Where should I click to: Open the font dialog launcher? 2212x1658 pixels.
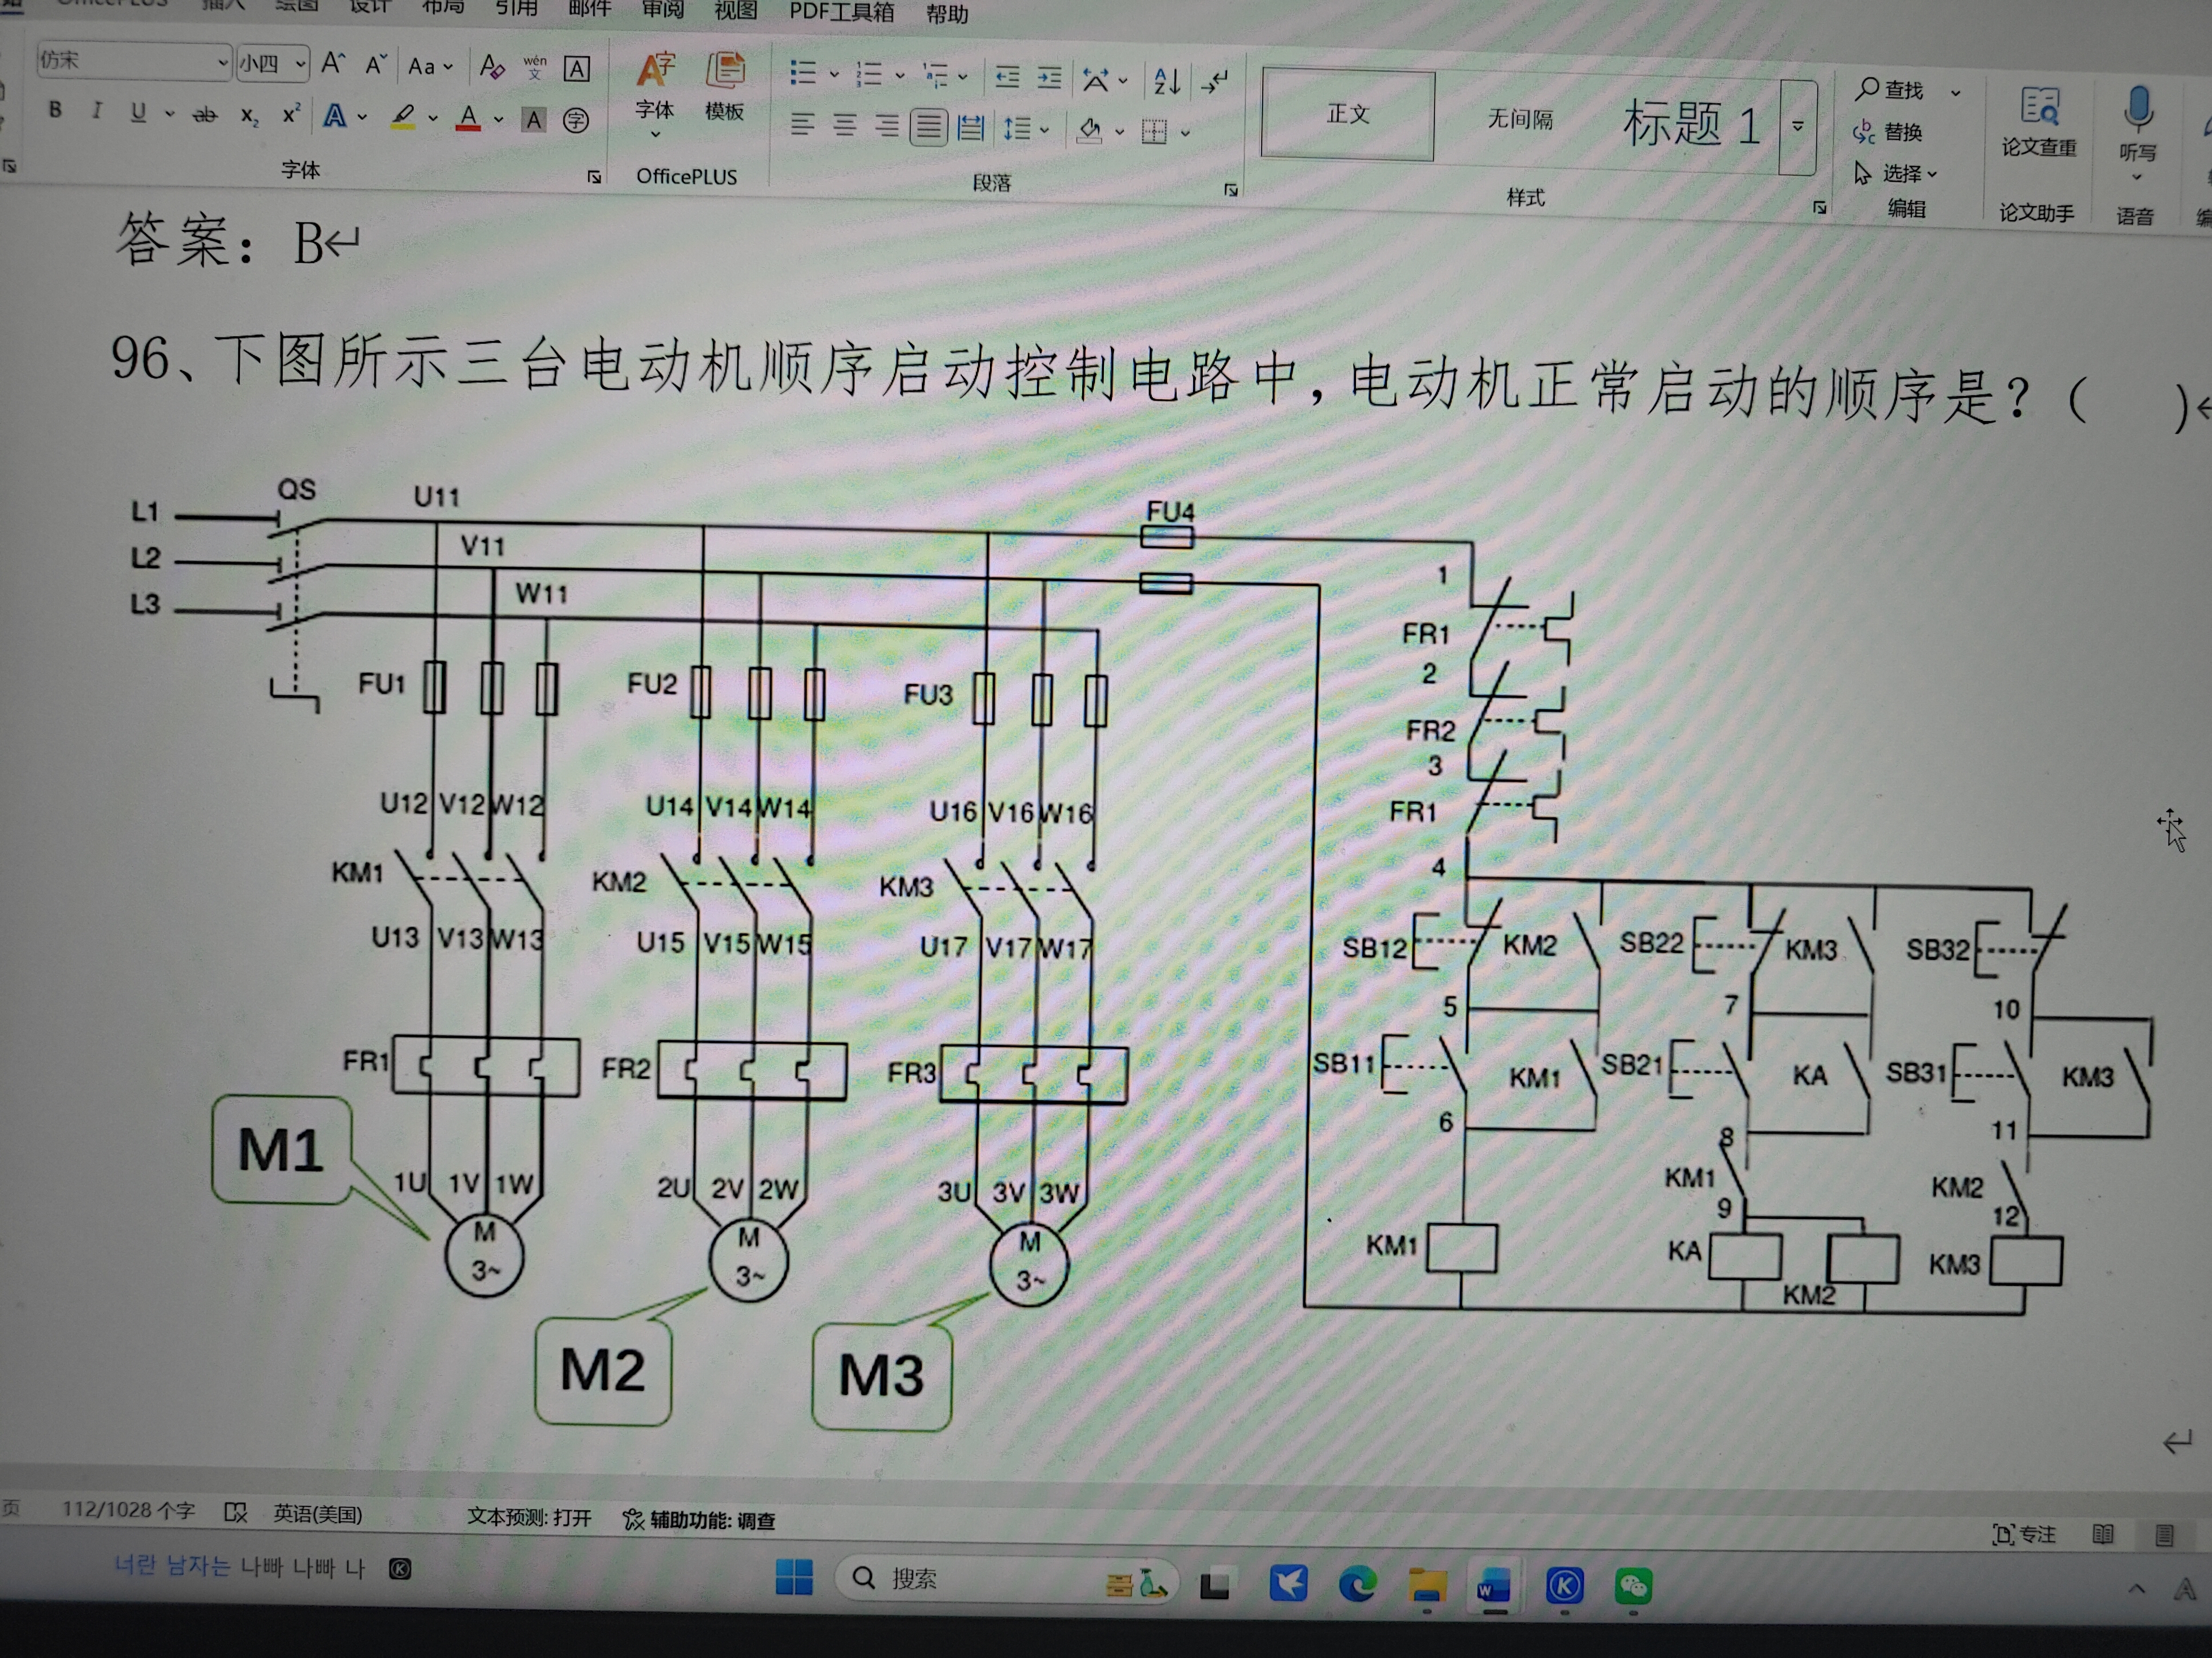(x=594, y=177)
